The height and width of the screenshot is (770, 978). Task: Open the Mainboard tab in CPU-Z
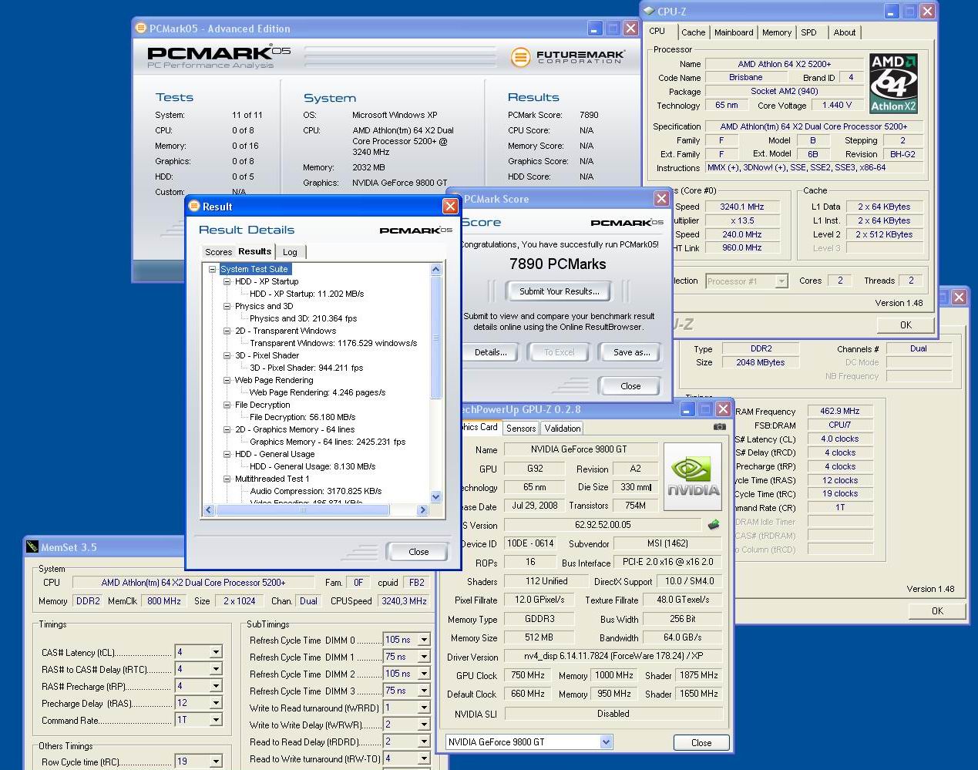tap(734, 32)
